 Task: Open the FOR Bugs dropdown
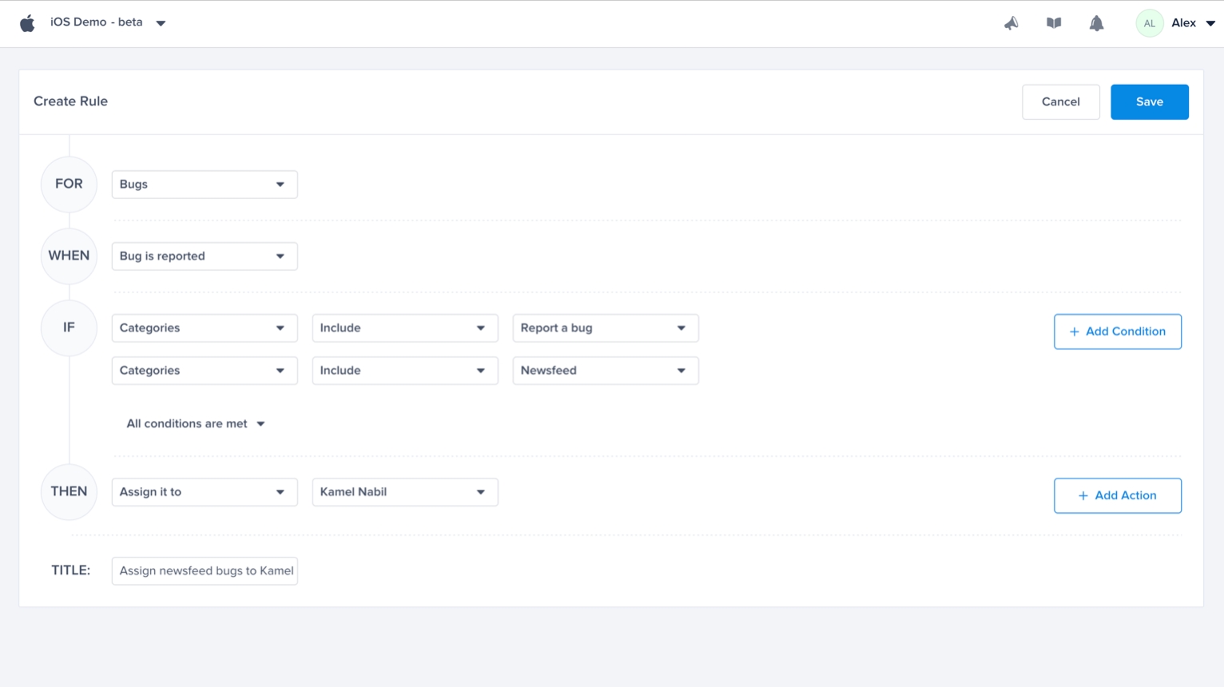tap(204, 185)
